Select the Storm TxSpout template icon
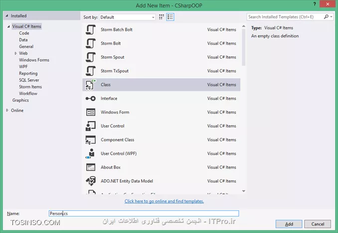338x233 pixels. click(x=91, y=71)
